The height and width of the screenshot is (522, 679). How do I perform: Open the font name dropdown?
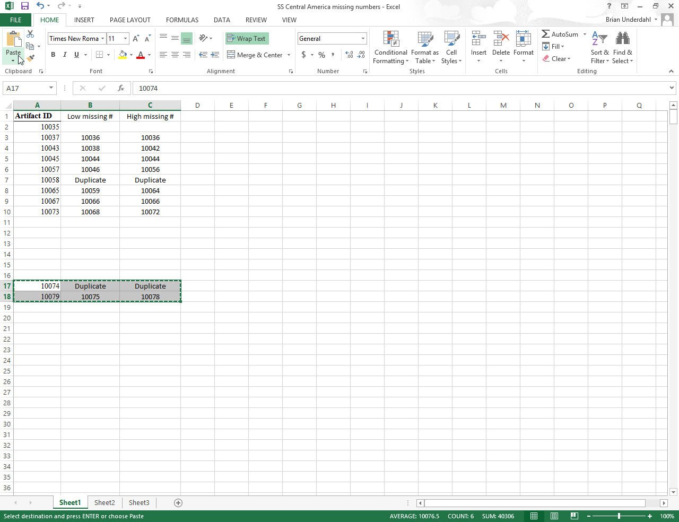[x=102, y=39]
